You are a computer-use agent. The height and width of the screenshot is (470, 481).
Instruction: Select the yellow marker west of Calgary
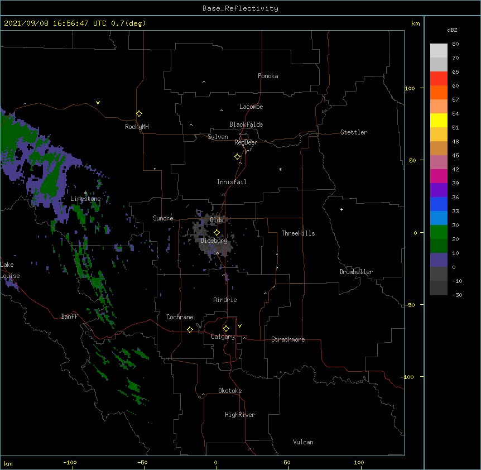190,329
